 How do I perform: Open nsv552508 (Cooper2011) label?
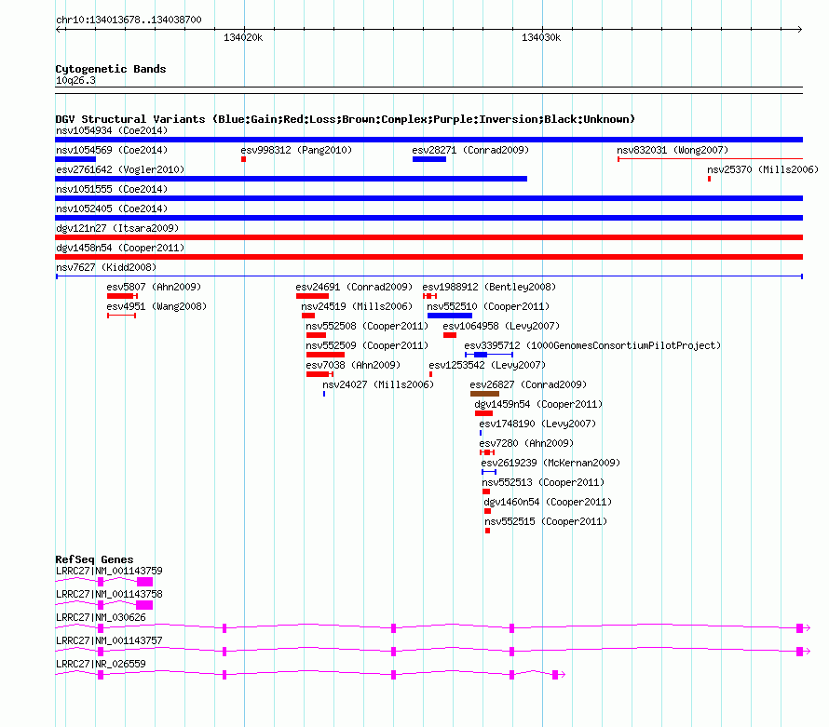(367, 326)
